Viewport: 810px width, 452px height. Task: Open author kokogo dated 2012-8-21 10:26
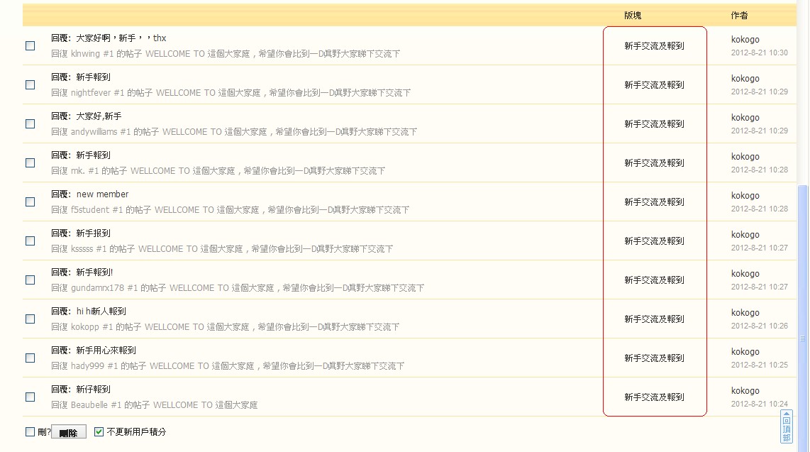pyautogui.click(x=745, y=312)
